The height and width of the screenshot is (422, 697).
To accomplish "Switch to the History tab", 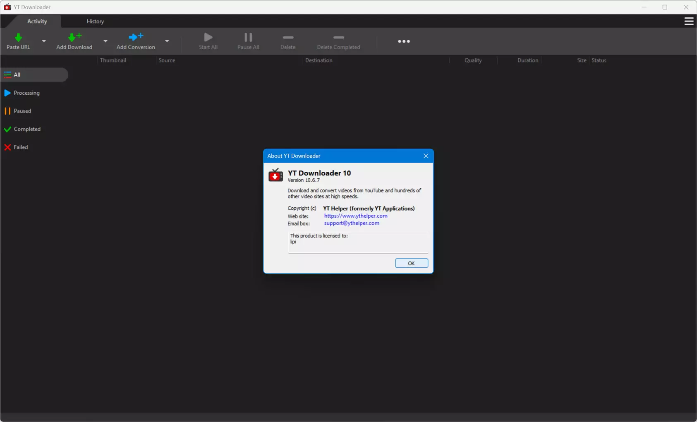I will coord(95,21).
